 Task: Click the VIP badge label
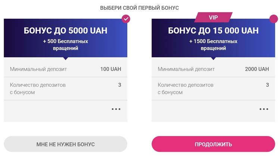click(213, 17)
